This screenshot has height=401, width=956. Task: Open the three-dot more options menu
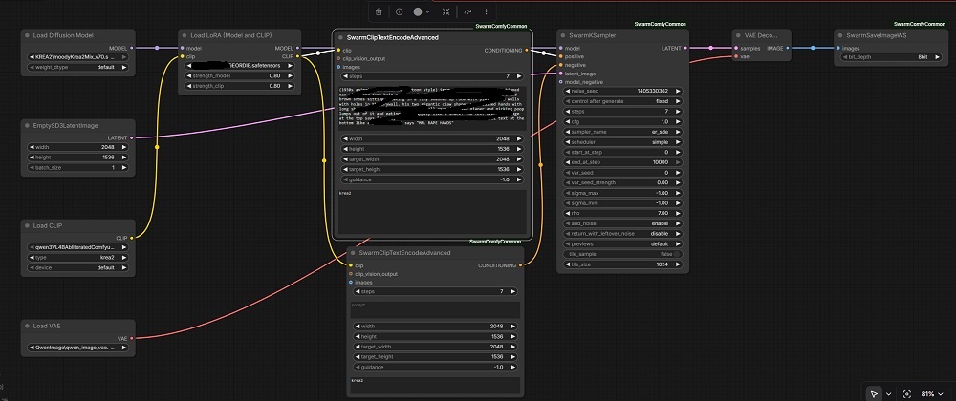tap(486, 11)
